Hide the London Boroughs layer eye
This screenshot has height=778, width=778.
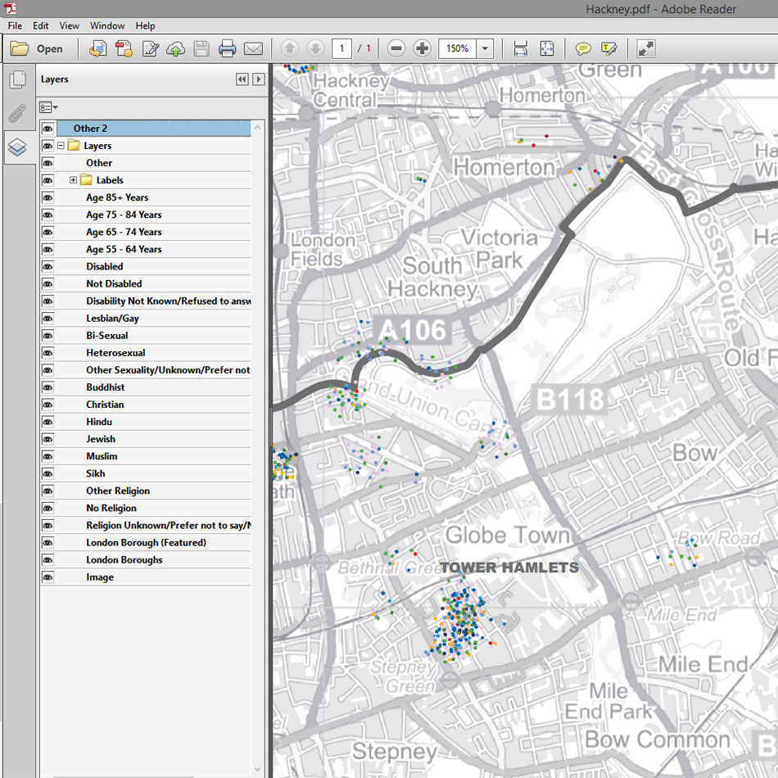[47, 560]
